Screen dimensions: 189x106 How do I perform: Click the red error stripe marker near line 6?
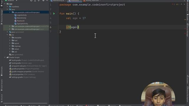(x=185, y=29)
